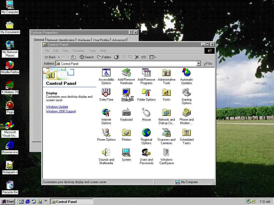Click Control Panel taskbar button
Image resolution: width=274 pixels, height=205 pixels.
72,202
